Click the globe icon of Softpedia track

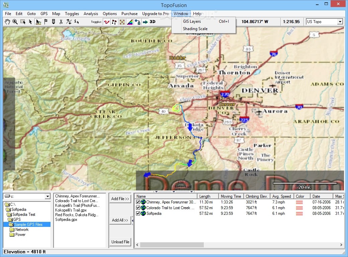pyautogui.click(x=143, y=213)
